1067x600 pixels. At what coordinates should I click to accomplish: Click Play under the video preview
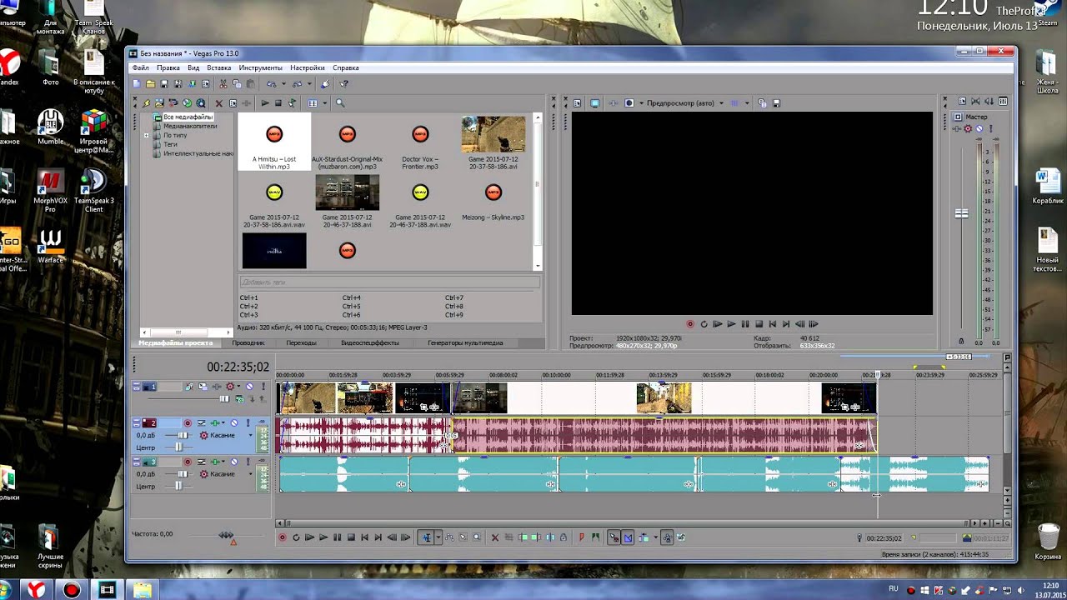[x=731, y=324]
